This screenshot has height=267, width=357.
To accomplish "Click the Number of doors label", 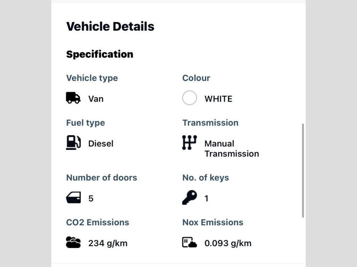I will click(101, 178).
